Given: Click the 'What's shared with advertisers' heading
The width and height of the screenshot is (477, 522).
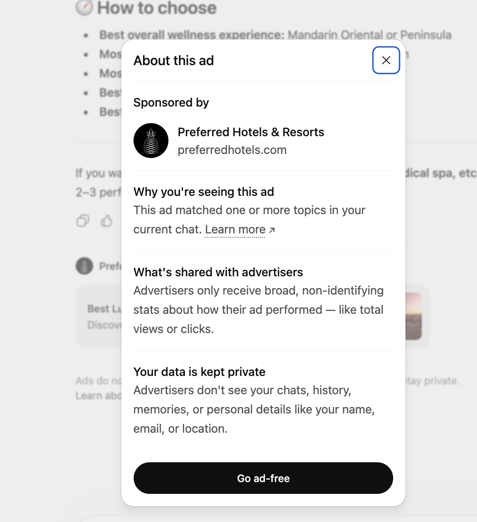Looking at the screenshot, I should coord(218,272).
